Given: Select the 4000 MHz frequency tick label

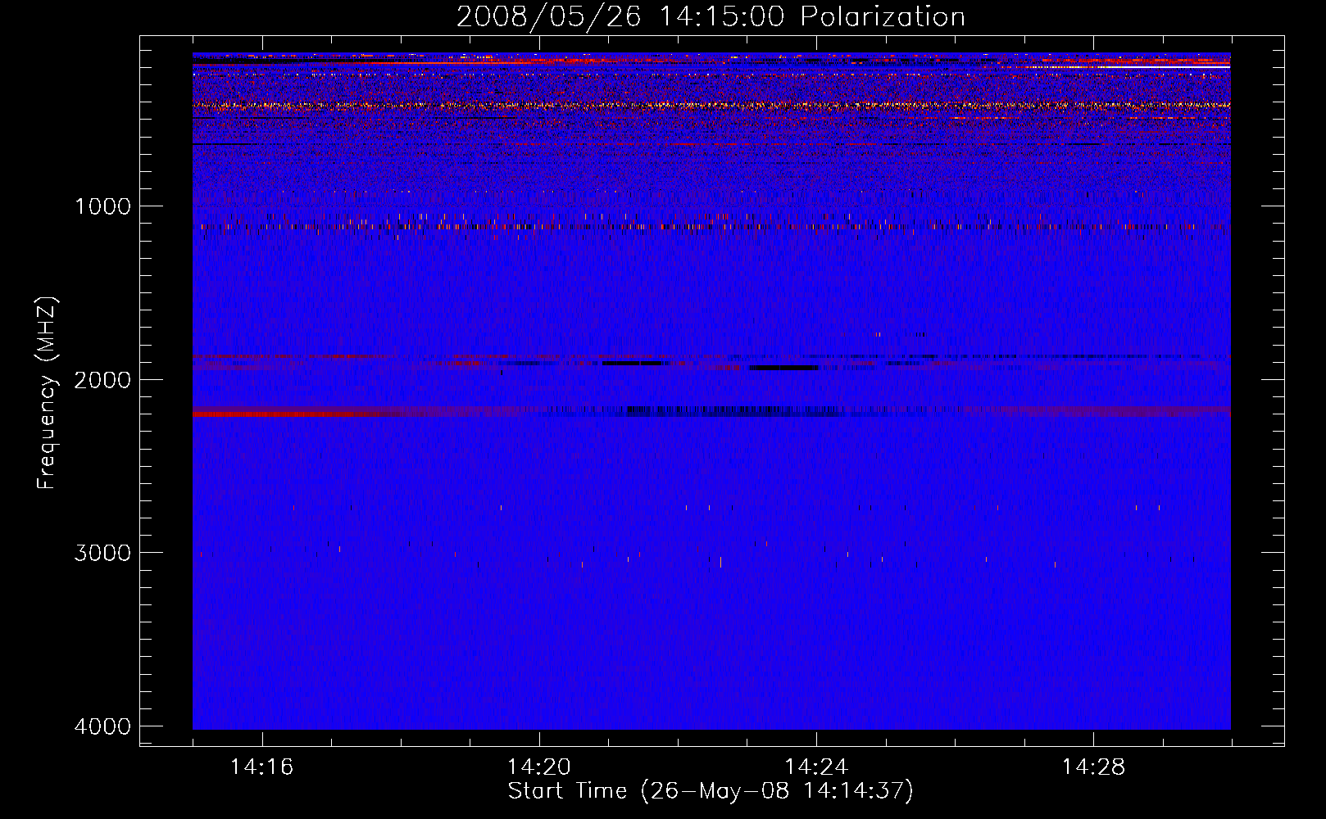Looking at the screenshot, I should pyautogui.click(x=103, y=726).
